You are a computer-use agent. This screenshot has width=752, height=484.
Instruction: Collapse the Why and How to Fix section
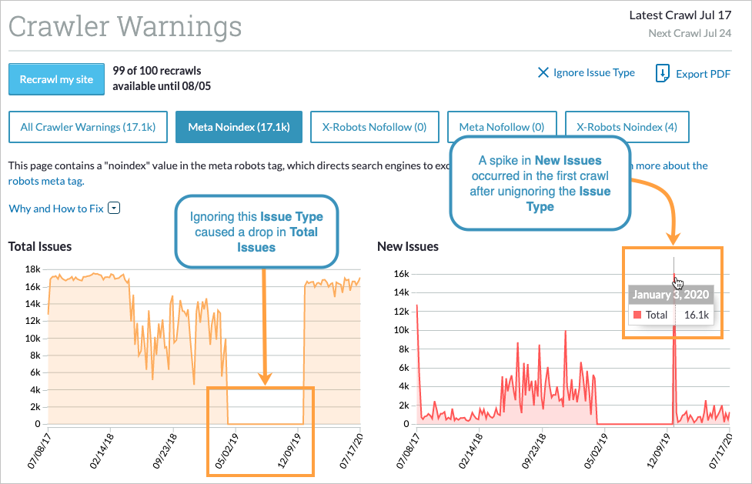coord(112,208)
